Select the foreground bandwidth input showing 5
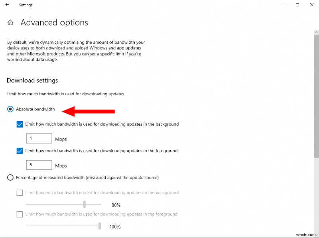Viewport: 319px width, 238px height. click(x=39, y=165)
